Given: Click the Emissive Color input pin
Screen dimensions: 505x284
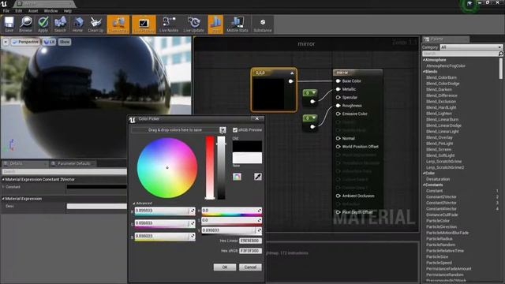Looking at the screenshot, I should pos(339,114).
